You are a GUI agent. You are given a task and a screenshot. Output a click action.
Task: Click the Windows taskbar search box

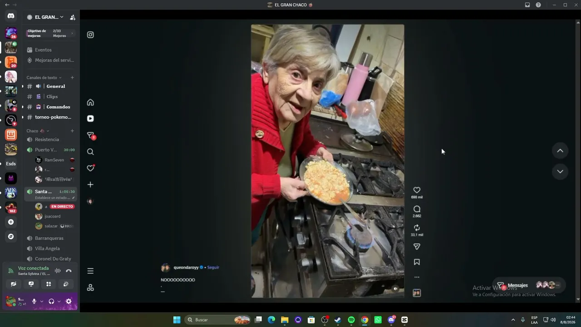click(x=218, y=320)
